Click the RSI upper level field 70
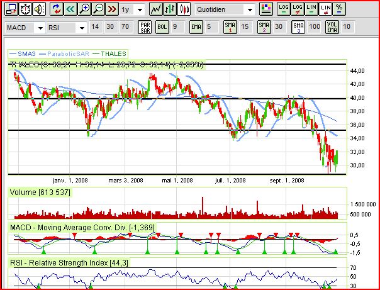This screenshot has height=290, width=380. (x=126, y=26)
